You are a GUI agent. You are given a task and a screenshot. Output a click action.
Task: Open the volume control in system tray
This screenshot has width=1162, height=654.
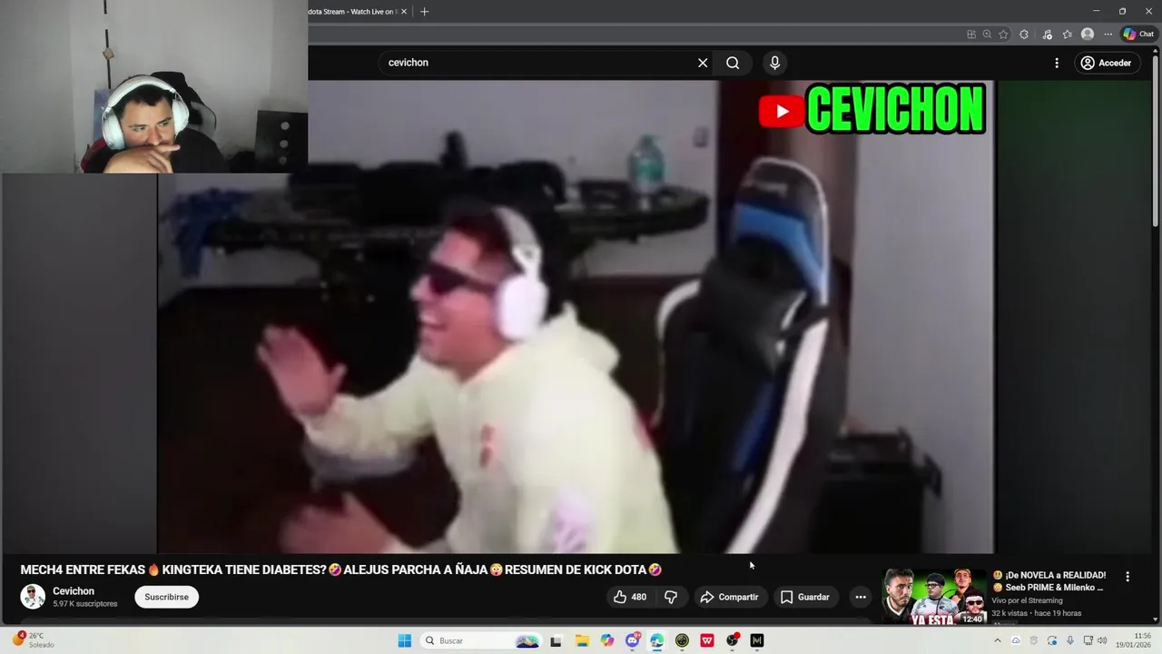(1103, 640)
